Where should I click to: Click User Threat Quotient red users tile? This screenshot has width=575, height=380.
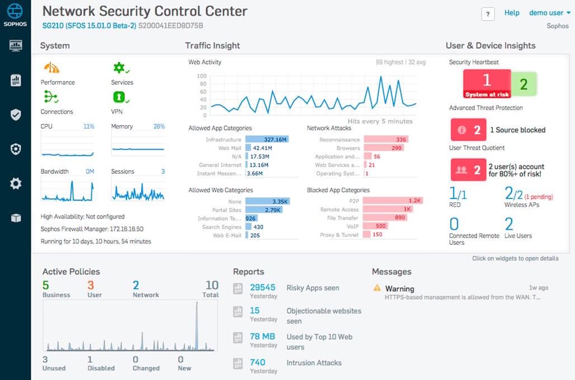[468, 170]
